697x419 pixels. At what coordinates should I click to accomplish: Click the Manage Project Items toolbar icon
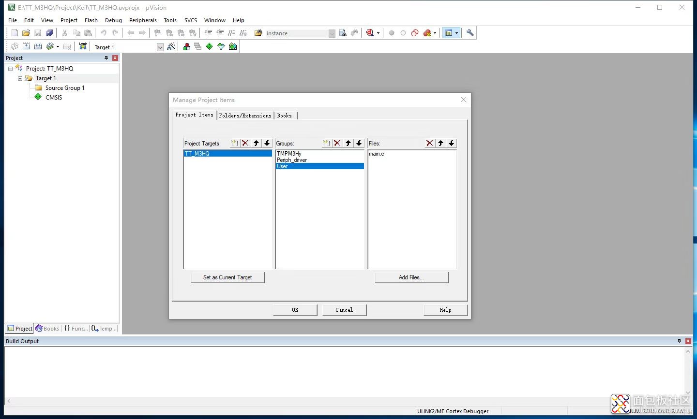point(186,46)
